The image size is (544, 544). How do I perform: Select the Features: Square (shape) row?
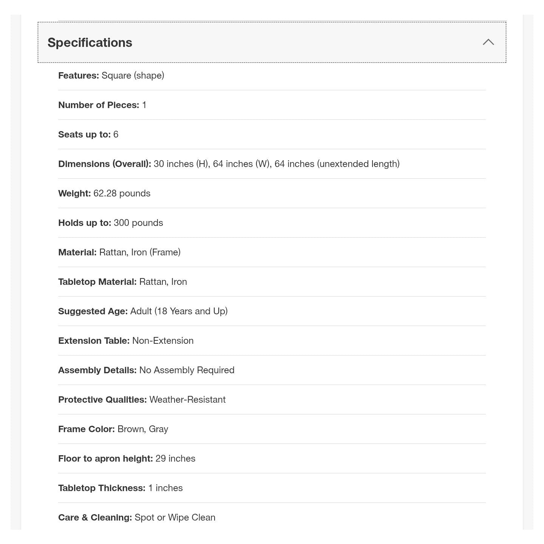pos(272,76)
